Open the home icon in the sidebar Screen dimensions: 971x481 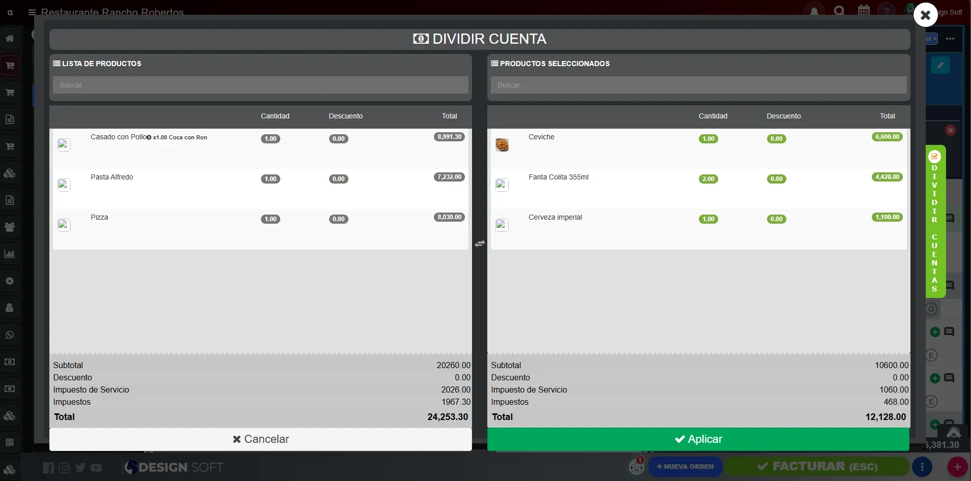[x=10, y=38]
